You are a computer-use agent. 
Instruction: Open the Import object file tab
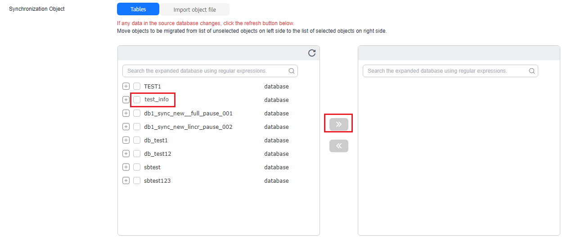(x=195, y=9)
